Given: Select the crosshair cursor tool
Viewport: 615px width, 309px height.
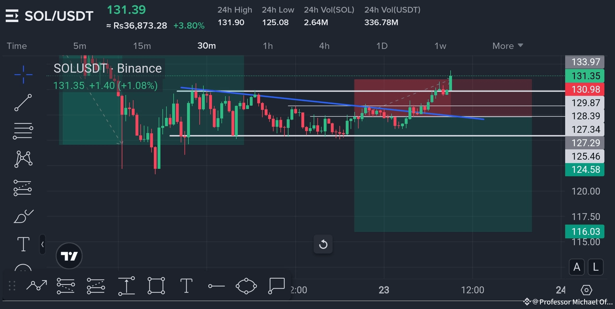Looking at the screenshot, I should coord(23,75).
